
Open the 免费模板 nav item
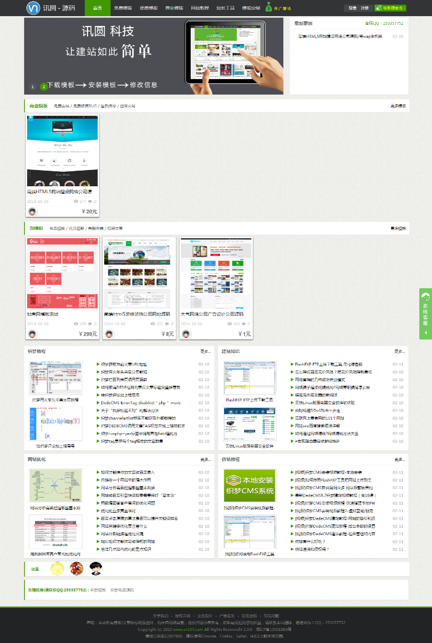123,8
